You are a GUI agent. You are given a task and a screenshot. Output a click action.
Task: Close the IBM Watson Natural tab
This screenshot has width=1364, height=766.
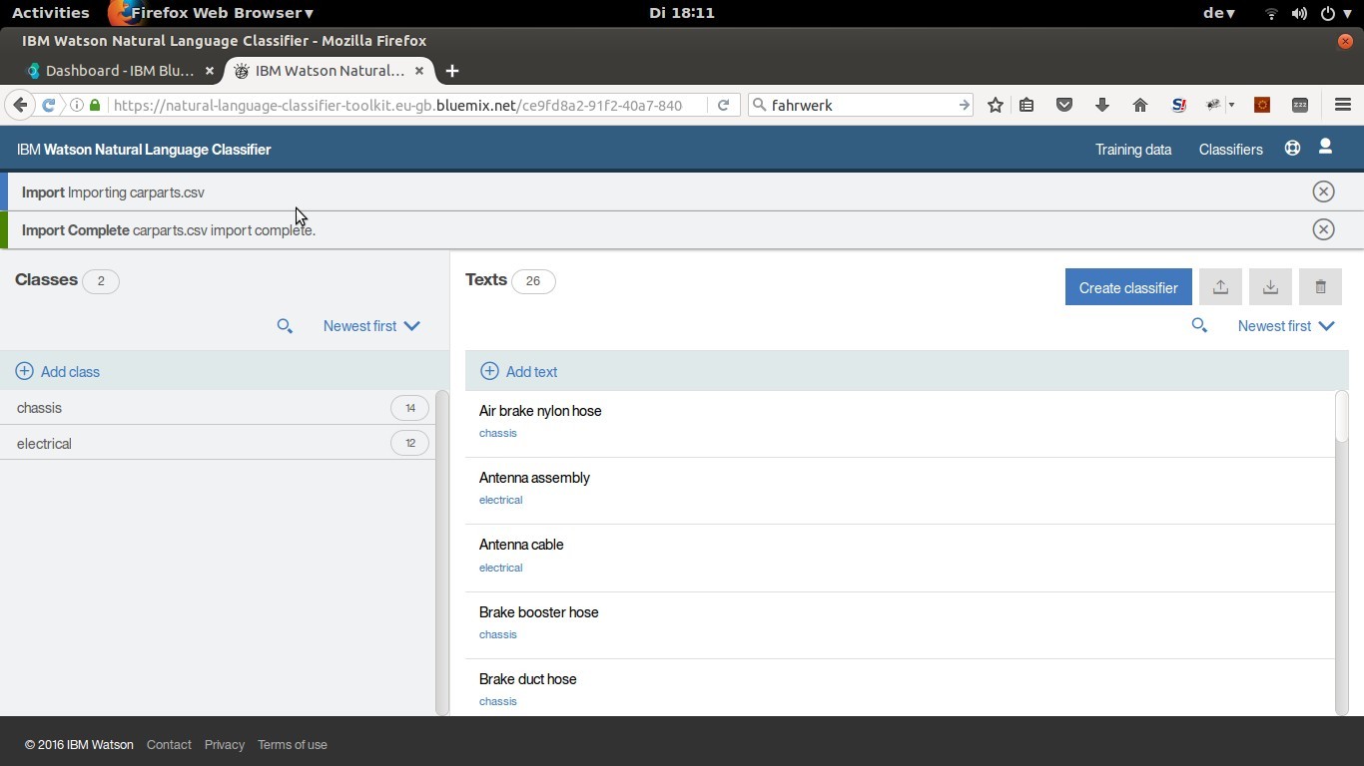coord(419,71)
